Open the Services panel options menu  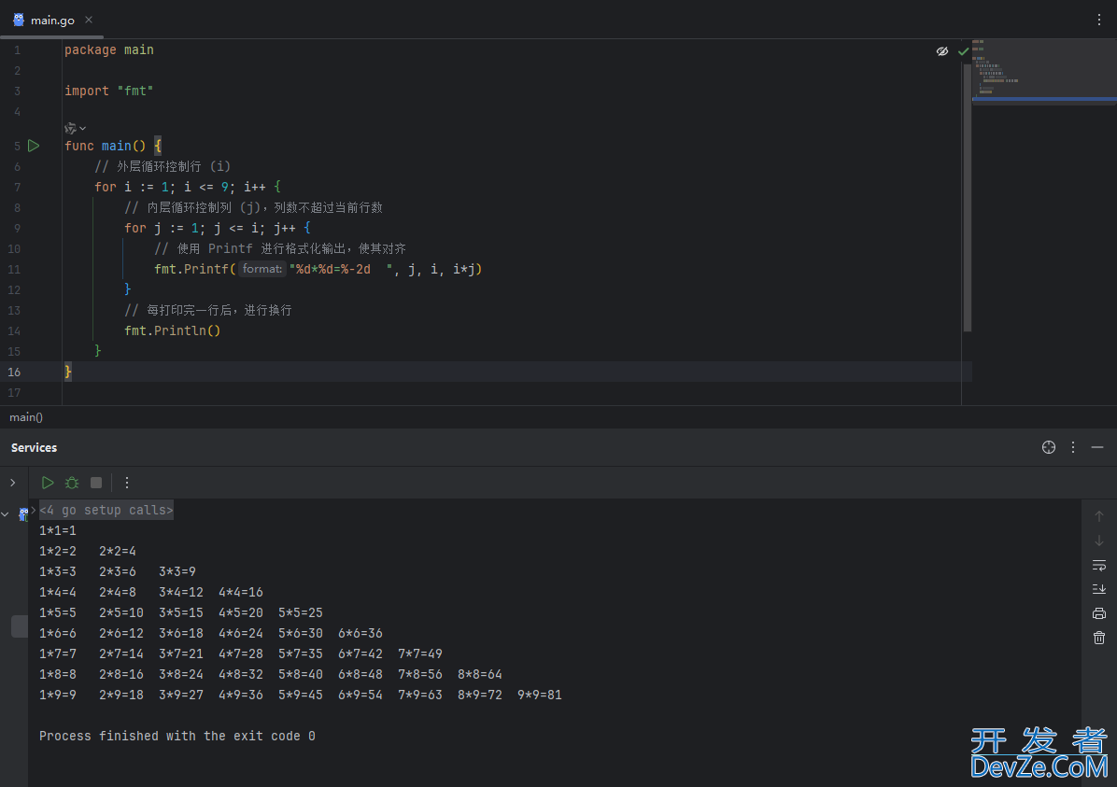click(1073, 447)
